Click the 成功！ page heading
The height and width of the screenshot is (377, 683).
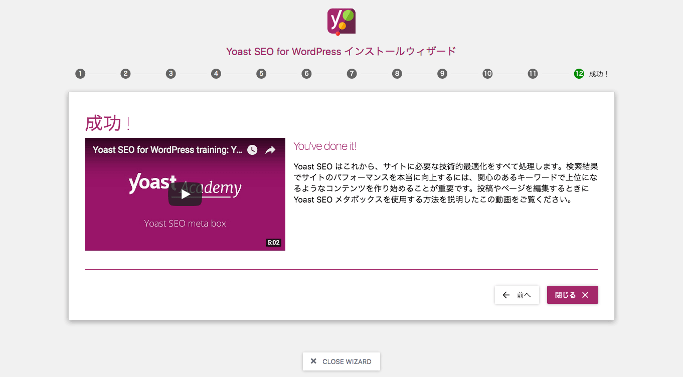[108, 123]
